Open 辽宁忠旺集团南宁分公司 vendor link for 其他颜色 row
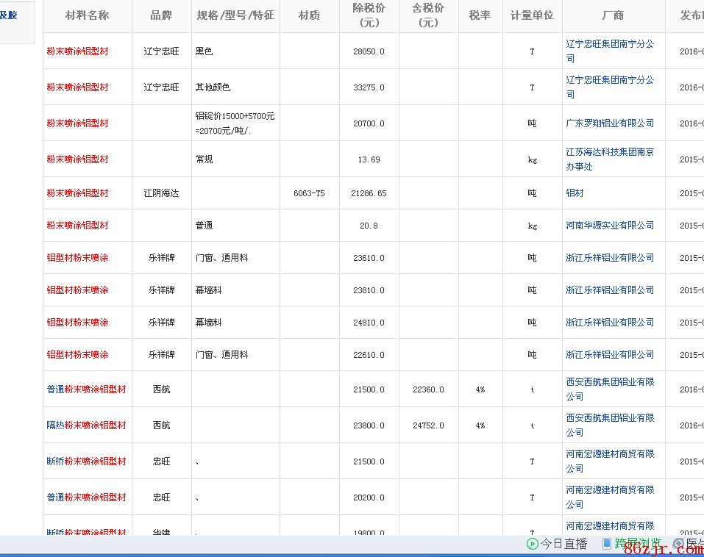 click(x=609, y=87)
